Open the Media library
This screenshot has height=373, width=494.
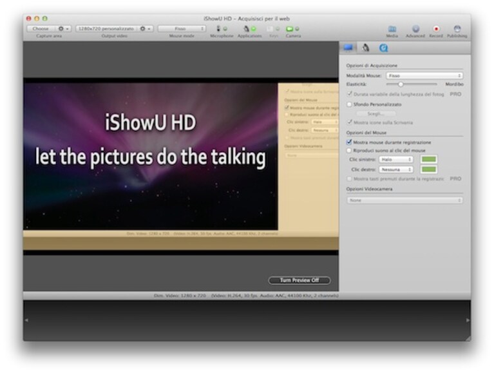392,31
